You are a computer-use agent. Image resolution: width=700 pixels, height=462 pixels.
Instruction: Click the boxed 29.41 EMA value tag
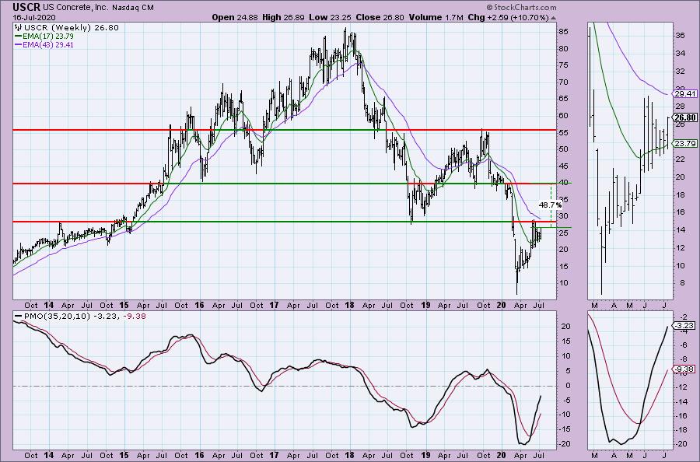pyautogui.click(x=686, y=94)
